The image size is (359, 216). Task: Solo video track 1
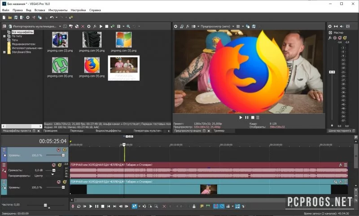point(65,150)
